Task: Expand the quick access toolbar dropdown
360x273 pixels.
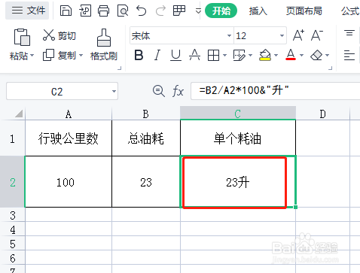Action: [198, 11]
